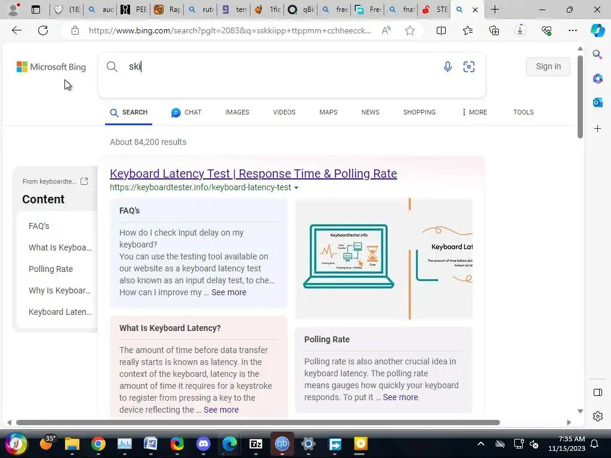Open Read aloud from address bar

(x=386, y=30)
